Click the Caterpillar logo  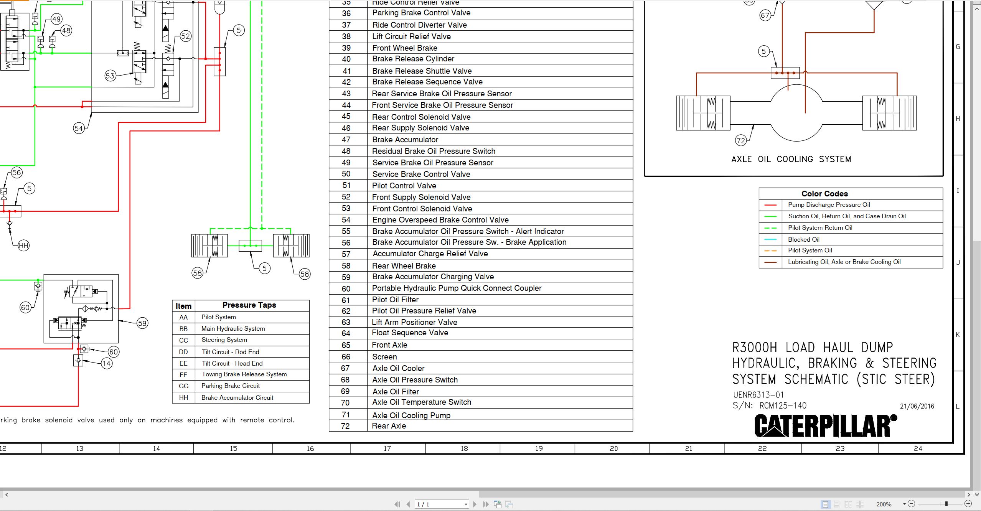pyautogui.click(x=826, y=425)
